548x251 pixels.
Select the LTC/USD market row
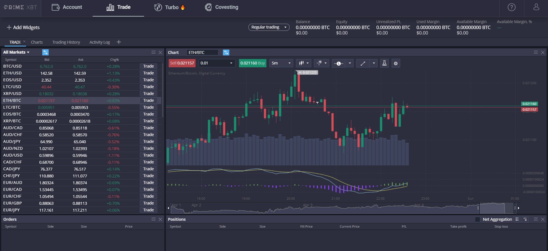click(81, 87)
